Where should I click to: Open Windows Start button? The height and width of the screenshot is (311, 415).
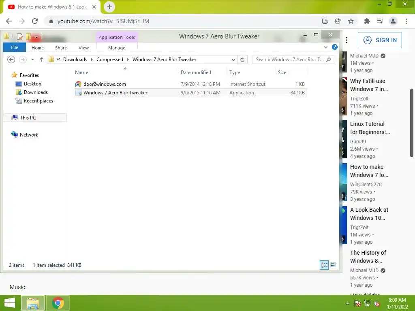click(10, 303)
